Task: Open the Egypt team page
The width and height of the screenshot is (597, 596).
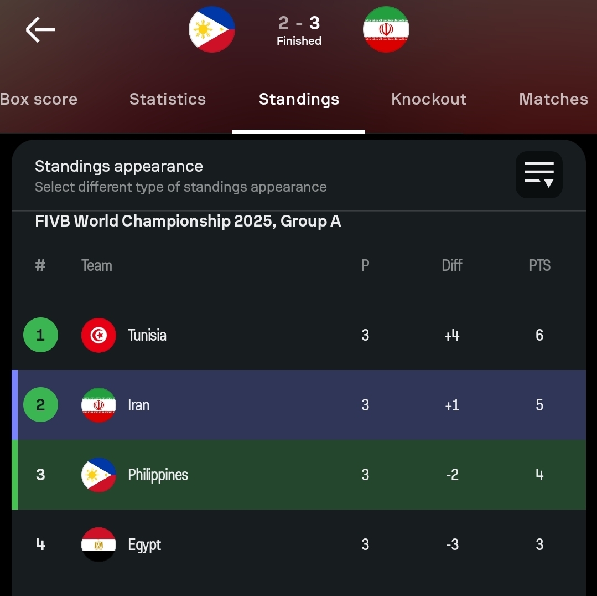Action: 144,544
